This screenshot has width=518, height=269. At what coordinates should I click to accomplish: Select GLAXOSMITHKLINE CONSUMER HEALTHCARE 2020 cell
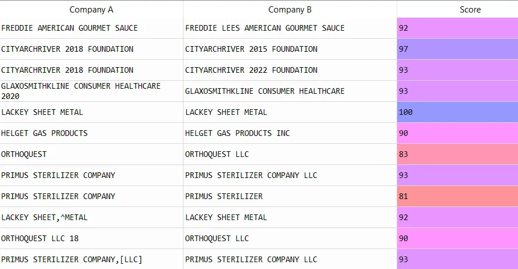point(91,91)
